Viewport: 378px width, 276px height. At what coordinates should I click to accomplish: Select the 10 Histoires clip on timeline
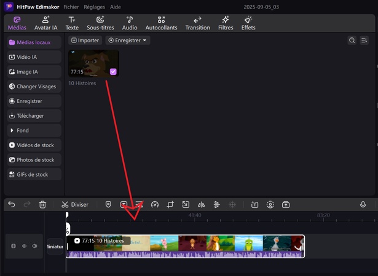184,246
